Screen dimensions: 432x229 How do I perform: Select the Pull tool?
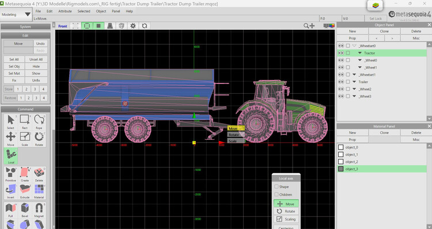(x=10, y=210)
